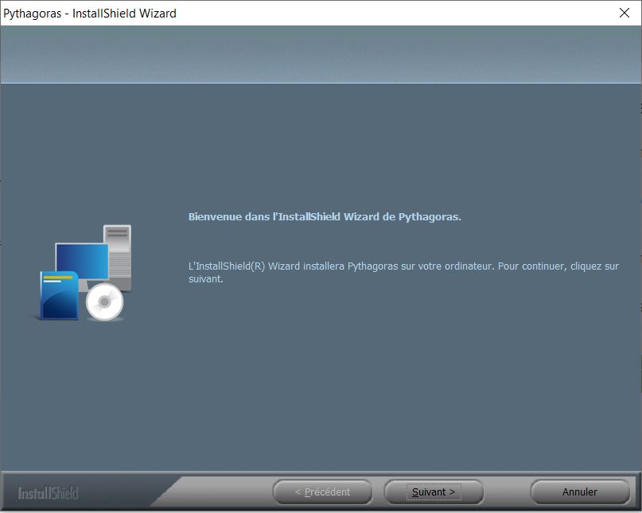Click the < Précédent button
The height and width of the screenshot is (513, 642).
[323, 492]
